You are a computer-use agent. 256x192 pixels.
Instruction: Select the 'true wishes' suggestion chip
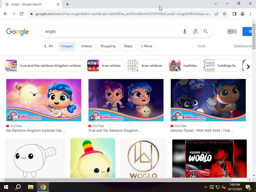click(106, 65)
